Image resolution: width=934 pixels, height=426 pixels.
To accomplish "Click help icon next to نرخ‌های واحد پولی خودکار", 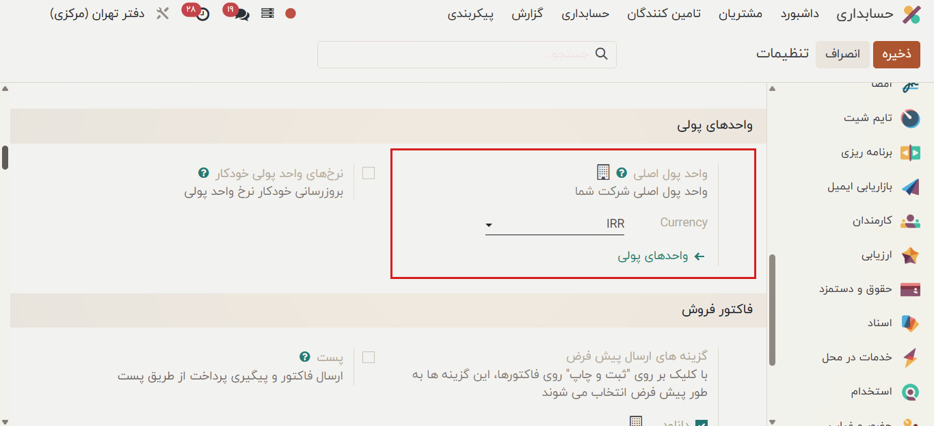I will coord(203,173).
